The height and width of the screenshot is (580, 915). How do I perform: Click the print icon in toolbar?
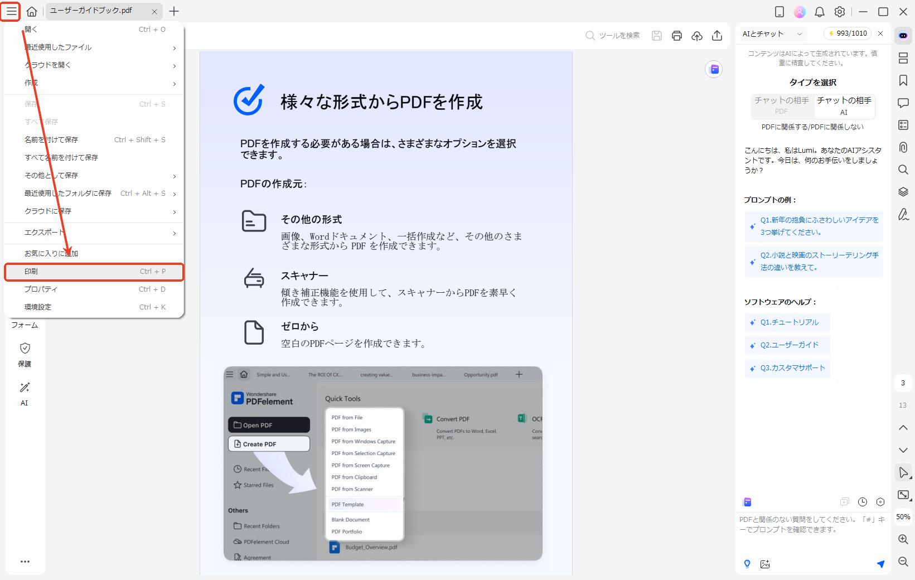676,35
